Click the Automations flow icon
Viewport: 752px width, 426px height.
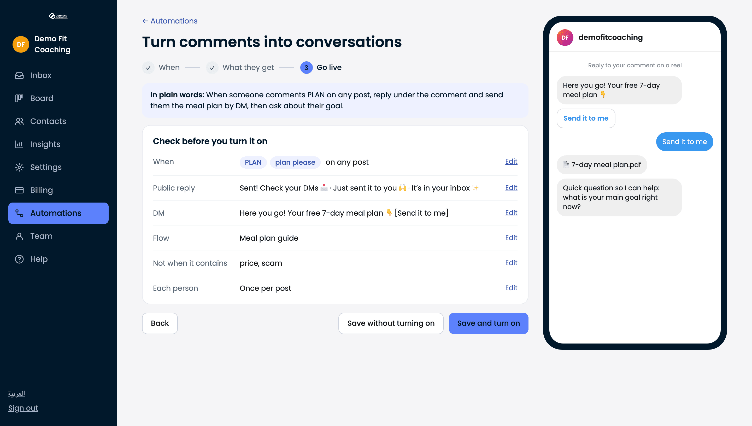click(x=19, y=213)
